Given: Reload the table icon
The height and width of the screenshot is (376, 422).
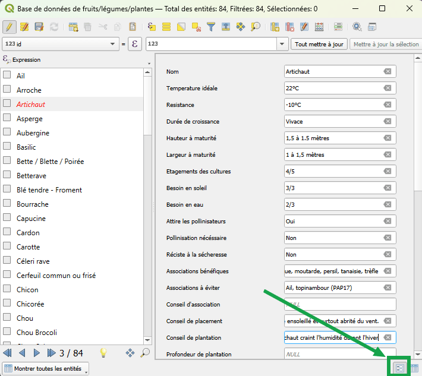Looking at the screenshot, I should coord(54,27).
